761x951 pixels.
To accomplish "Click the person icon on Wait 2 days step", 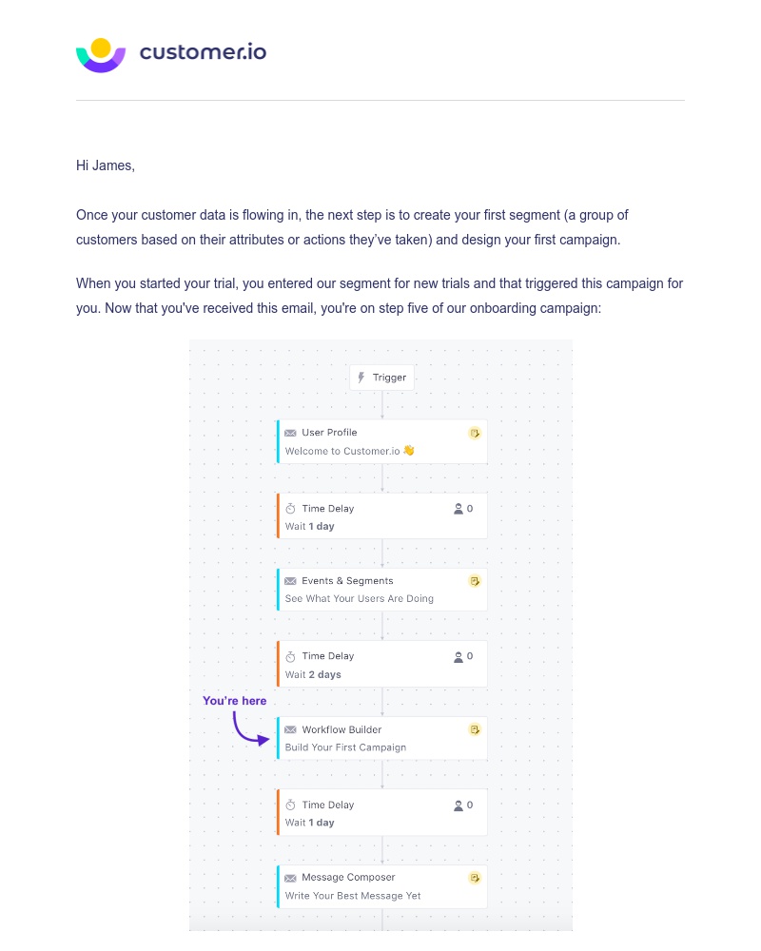I will [458, 656].
